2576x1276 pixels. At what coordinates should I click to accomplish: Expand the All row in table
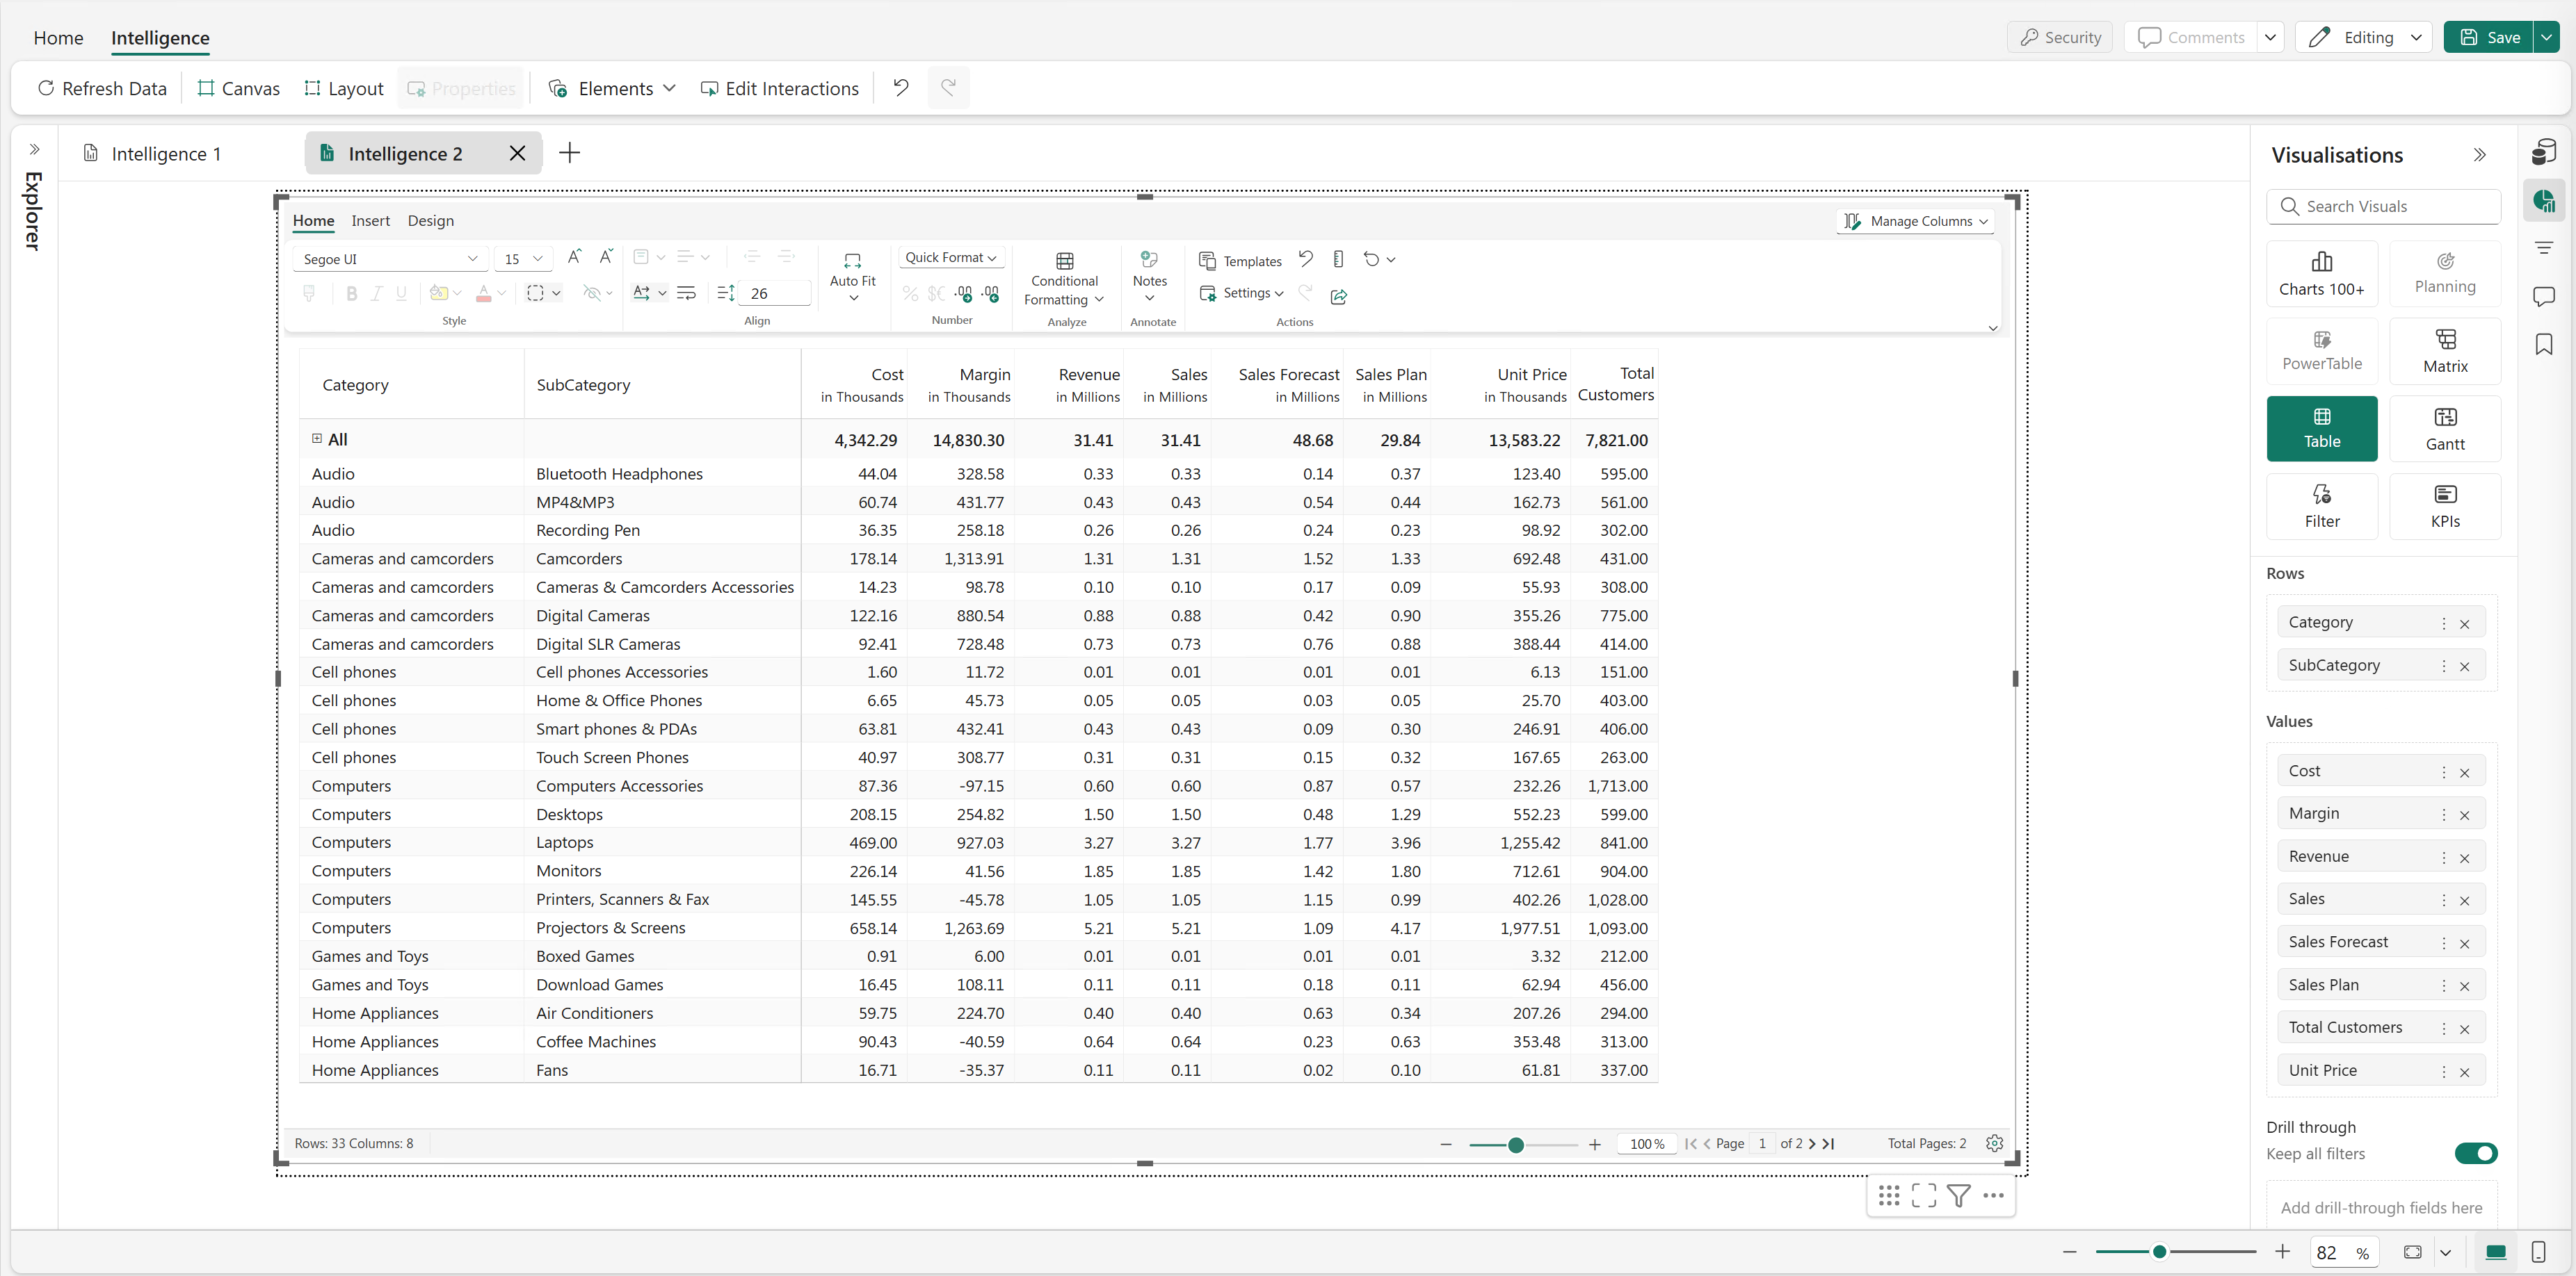(x=317, y=439)
